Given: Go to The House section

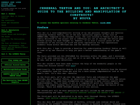Looking at the screenshot, I should (5, 37).
